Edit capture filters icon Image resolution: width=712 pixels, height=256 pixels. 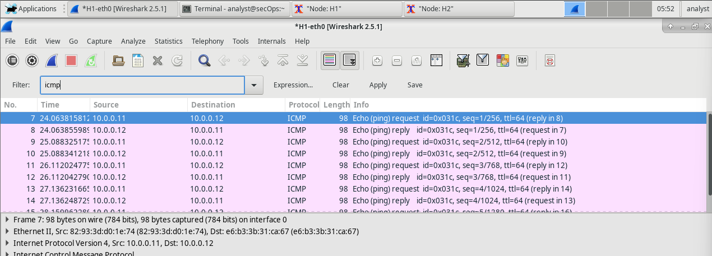pos(463,60)
